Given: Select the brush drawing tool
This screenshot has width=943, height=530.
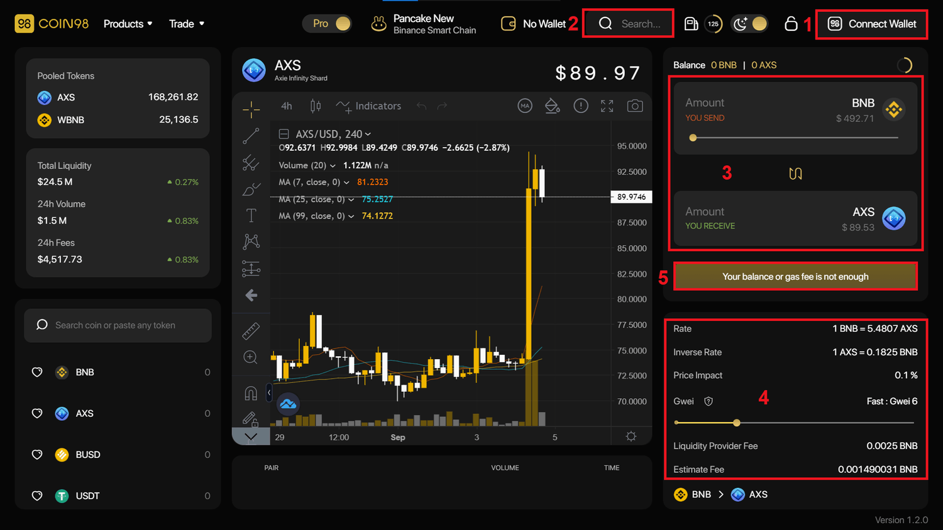Looking at the screenshot, I should click(251, 189).
